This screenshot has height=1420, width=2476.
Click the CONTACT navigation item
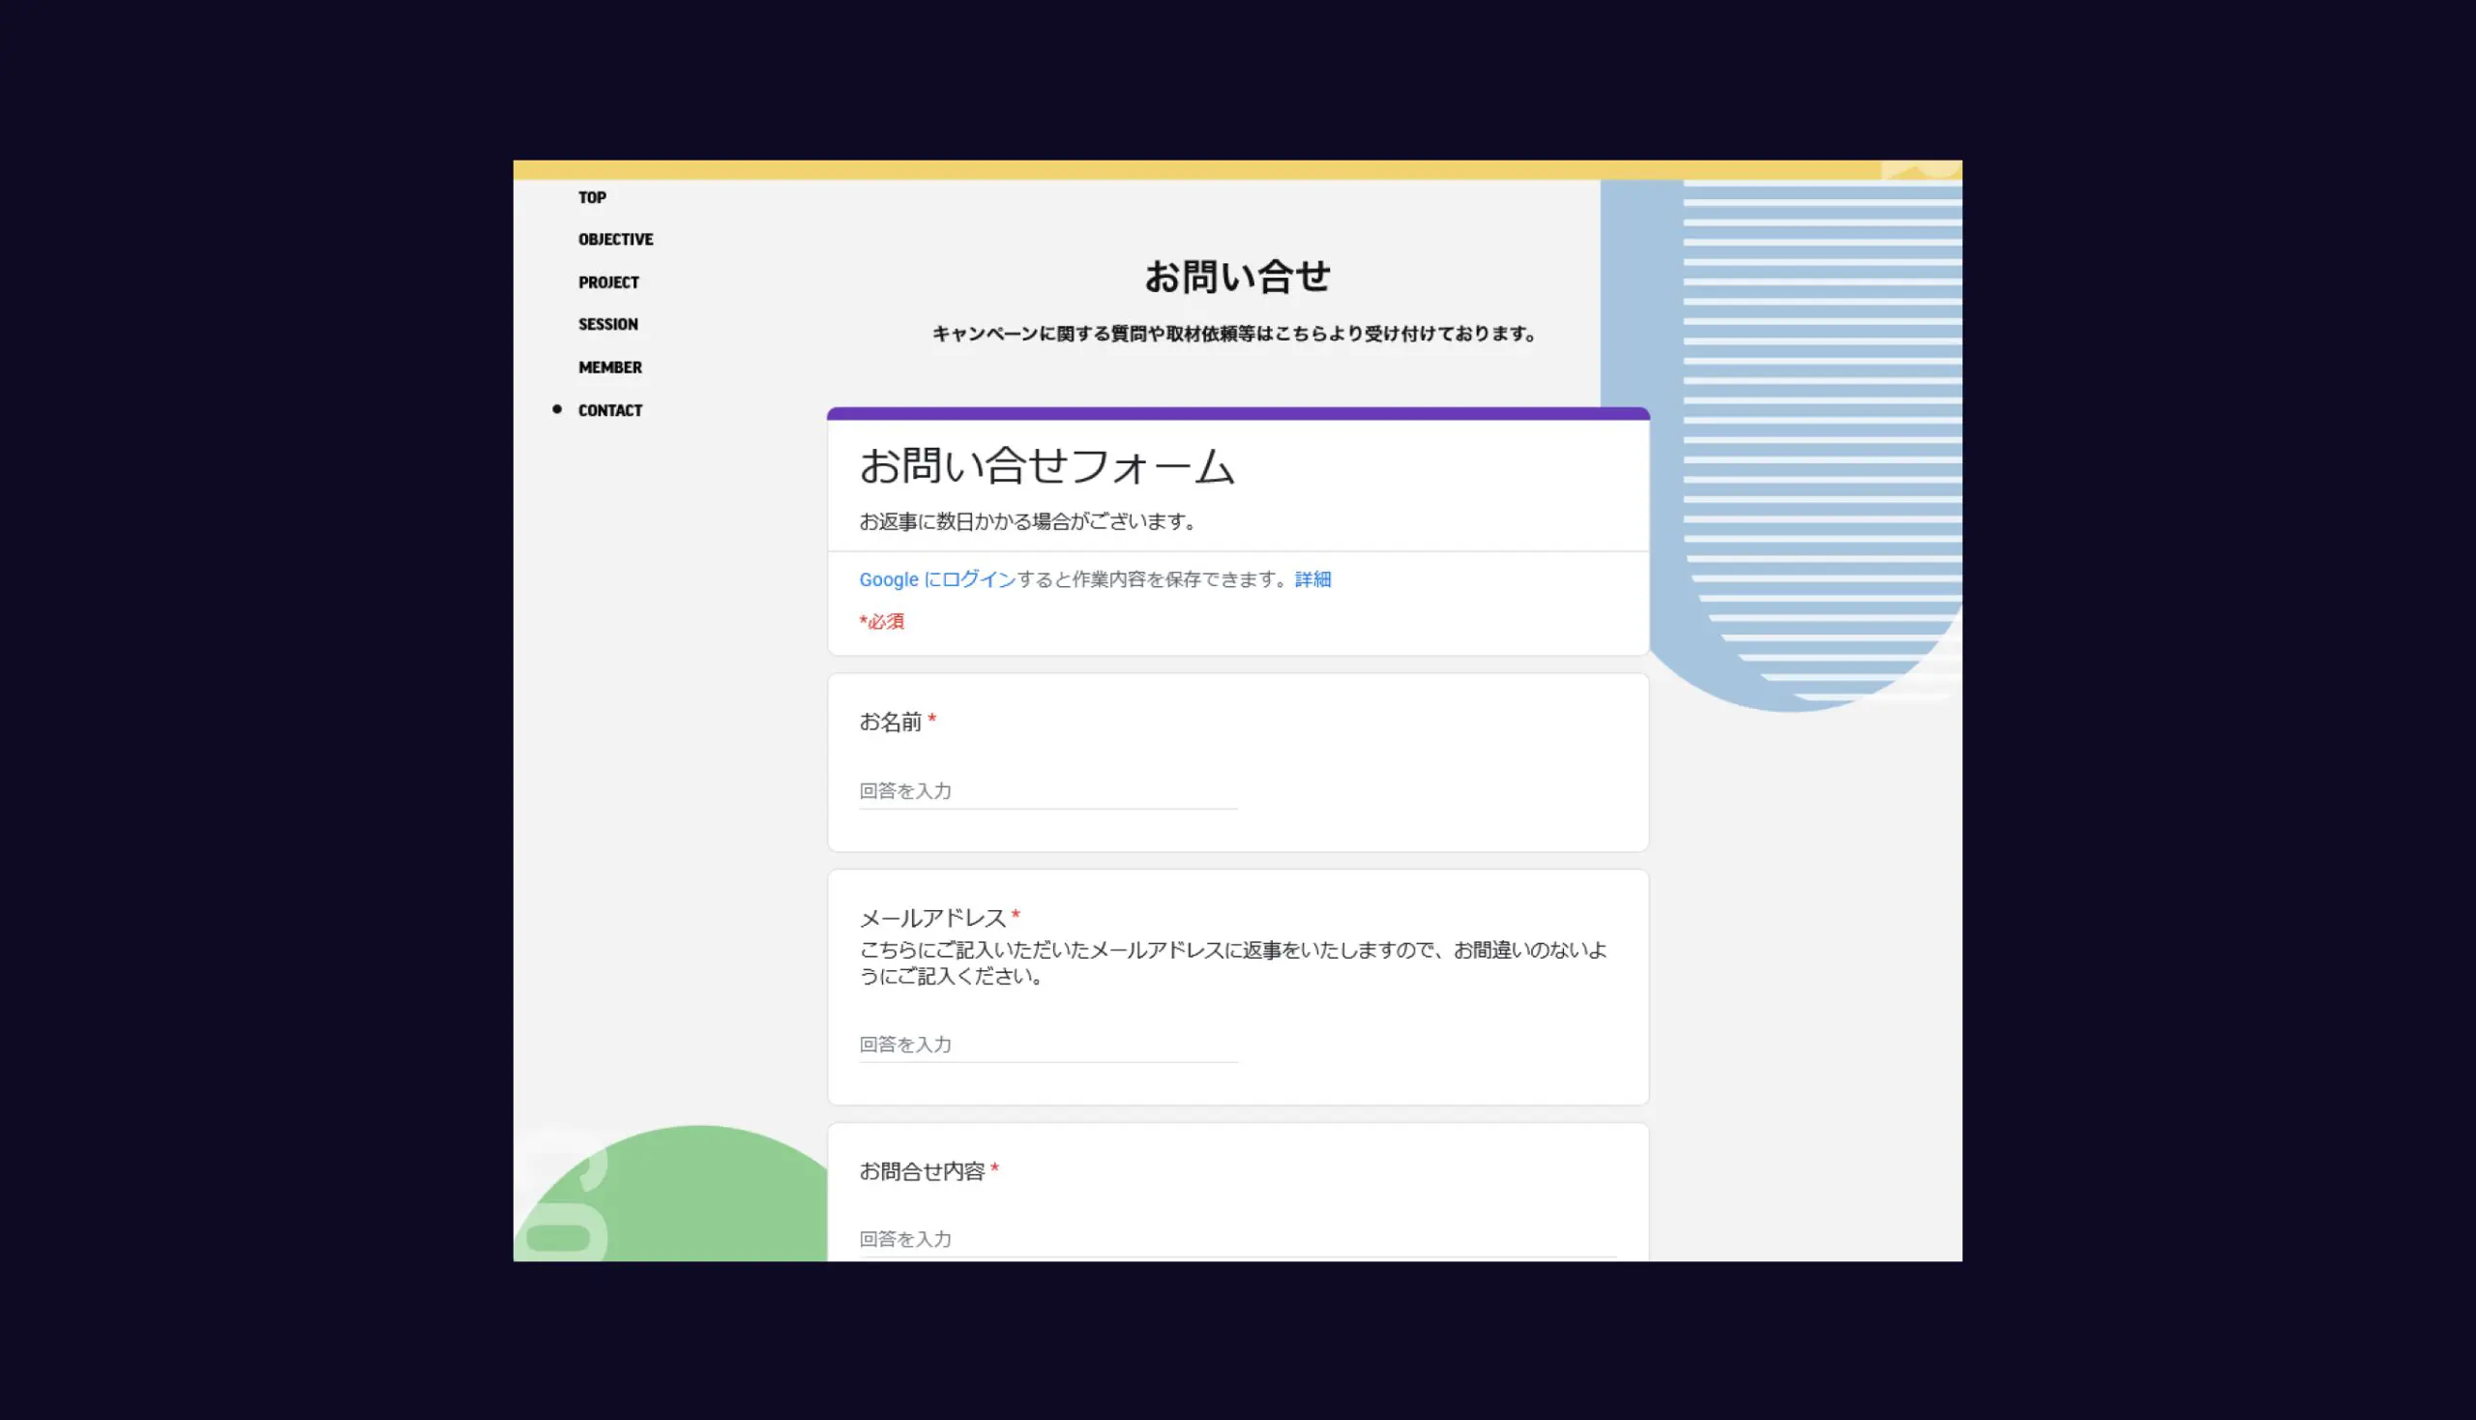tap(610, 409)
